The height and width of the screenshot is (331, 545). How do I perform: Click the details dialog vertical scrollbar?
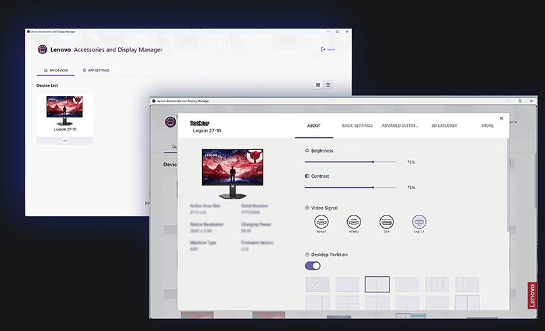click(508, 185)
